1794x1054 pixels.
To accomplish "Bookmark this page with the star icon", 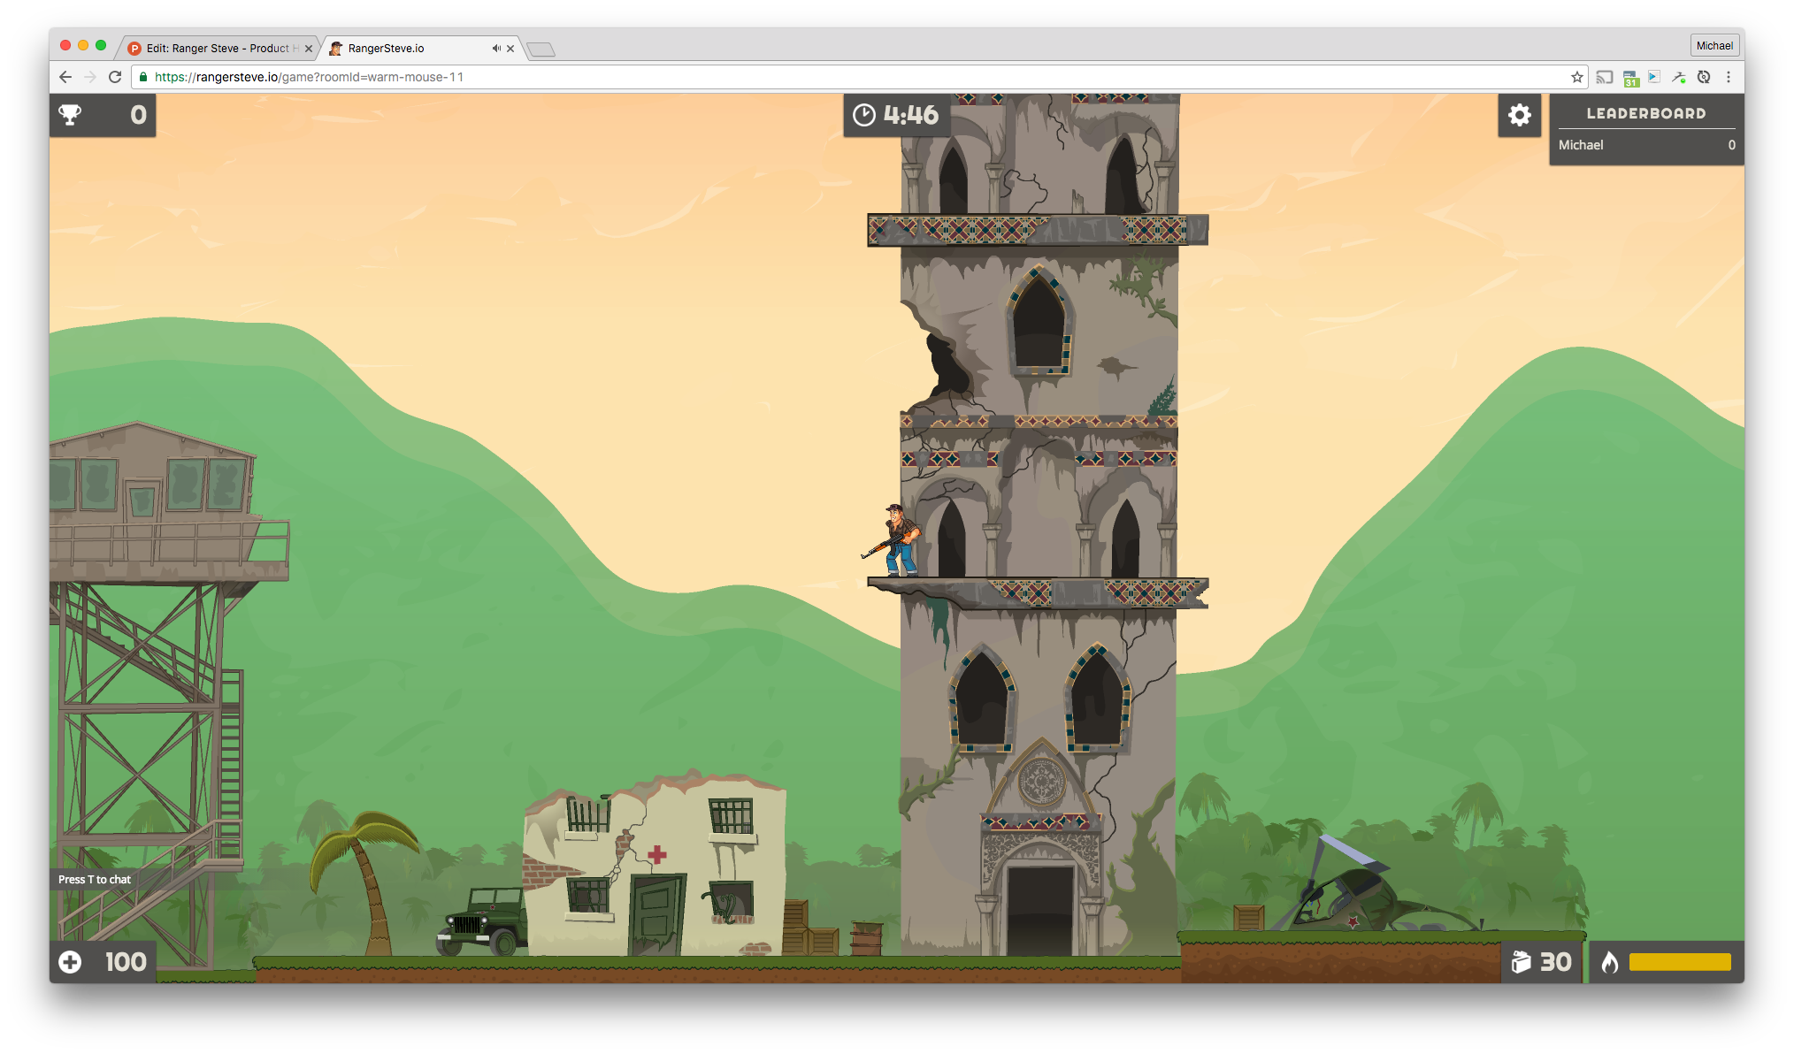I will coord(1576,77).
